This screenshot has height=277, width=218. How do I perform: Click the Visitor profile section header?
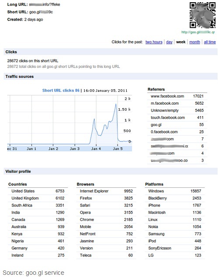pos(111,172)
